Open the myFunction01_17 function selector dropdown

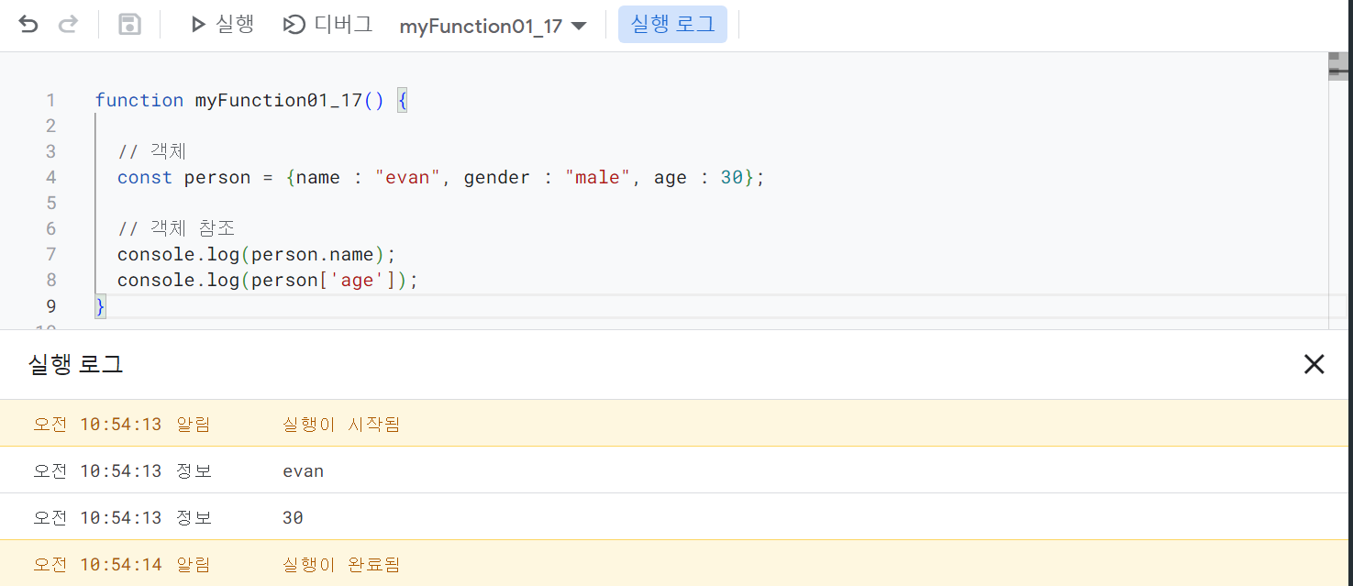point(493,26)
